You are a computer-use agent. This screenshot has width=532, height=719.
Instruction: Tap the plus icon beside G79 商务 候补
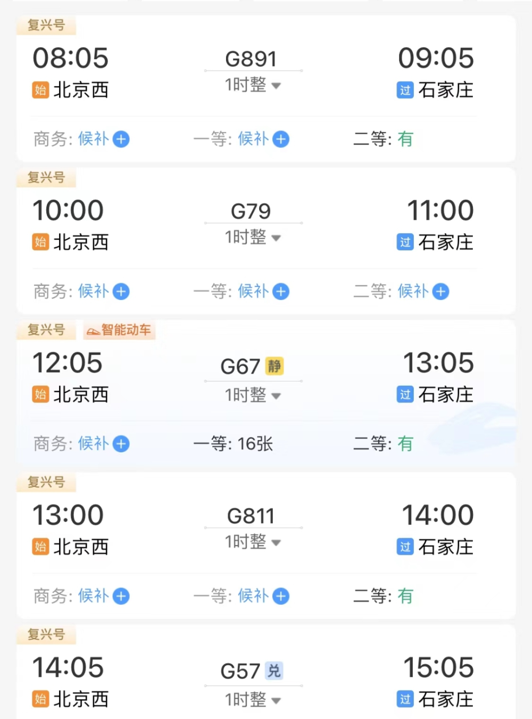(x=121, y=292)
